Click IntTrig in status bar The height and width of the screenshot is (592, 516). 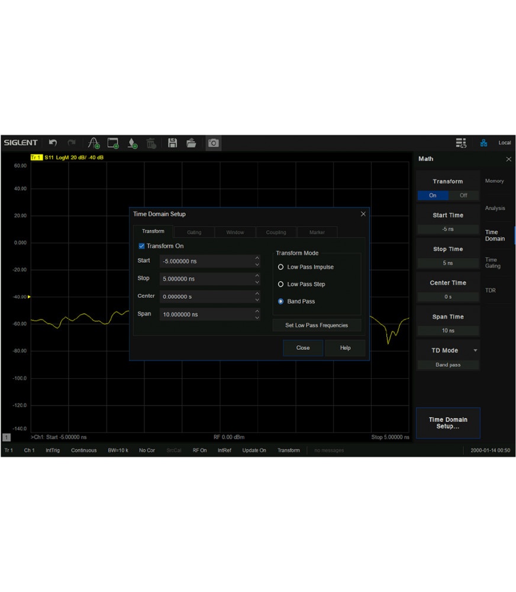tap(53, 451)
